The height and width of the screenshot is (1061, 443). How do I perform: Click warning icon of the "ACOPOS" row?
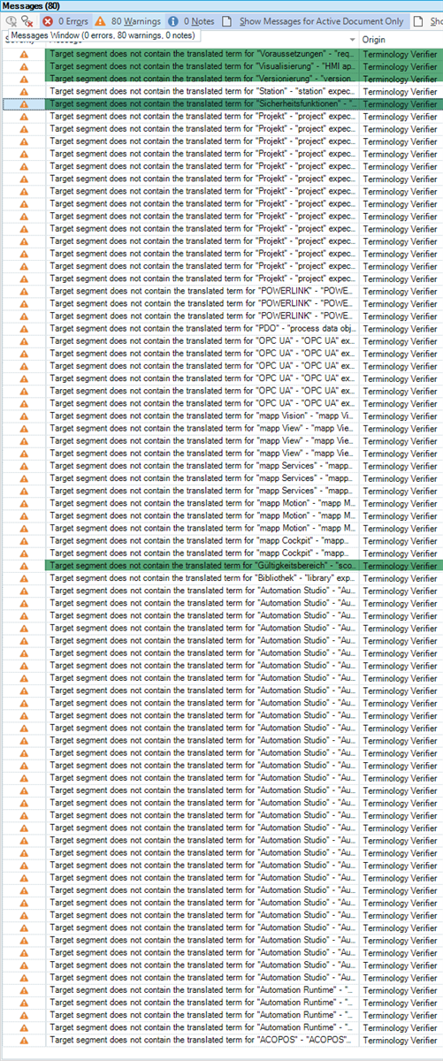[x=24, y=1039]
